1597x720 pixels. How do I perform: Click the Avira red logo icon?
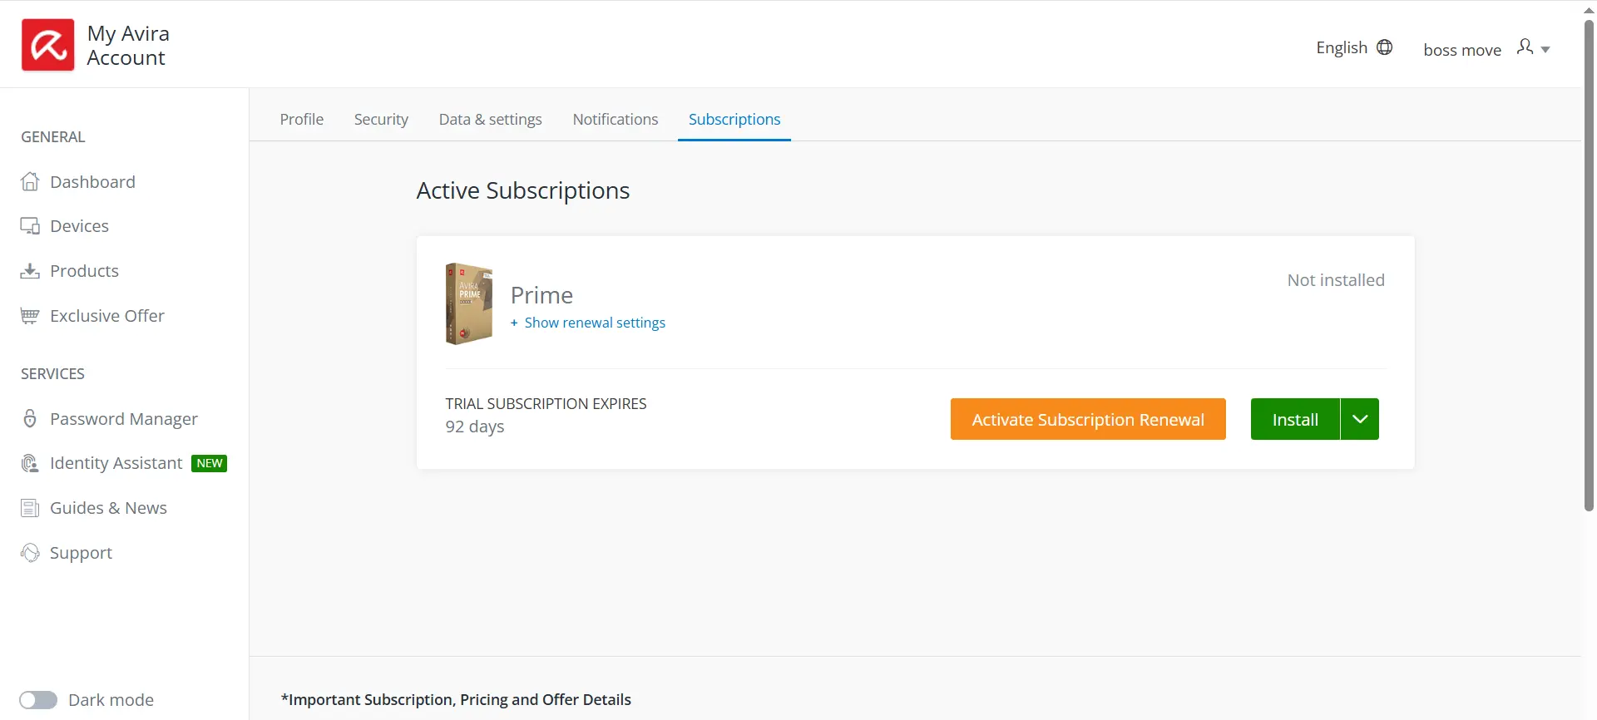(47, 45)
